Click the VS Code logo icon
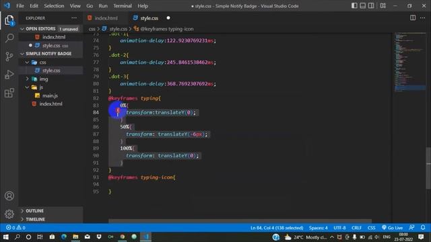 coord(7,6)
